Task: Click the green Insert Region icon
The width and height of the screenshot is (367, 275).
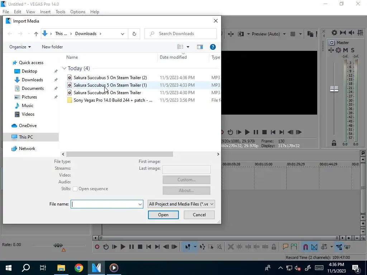Action: click(294, 247)
